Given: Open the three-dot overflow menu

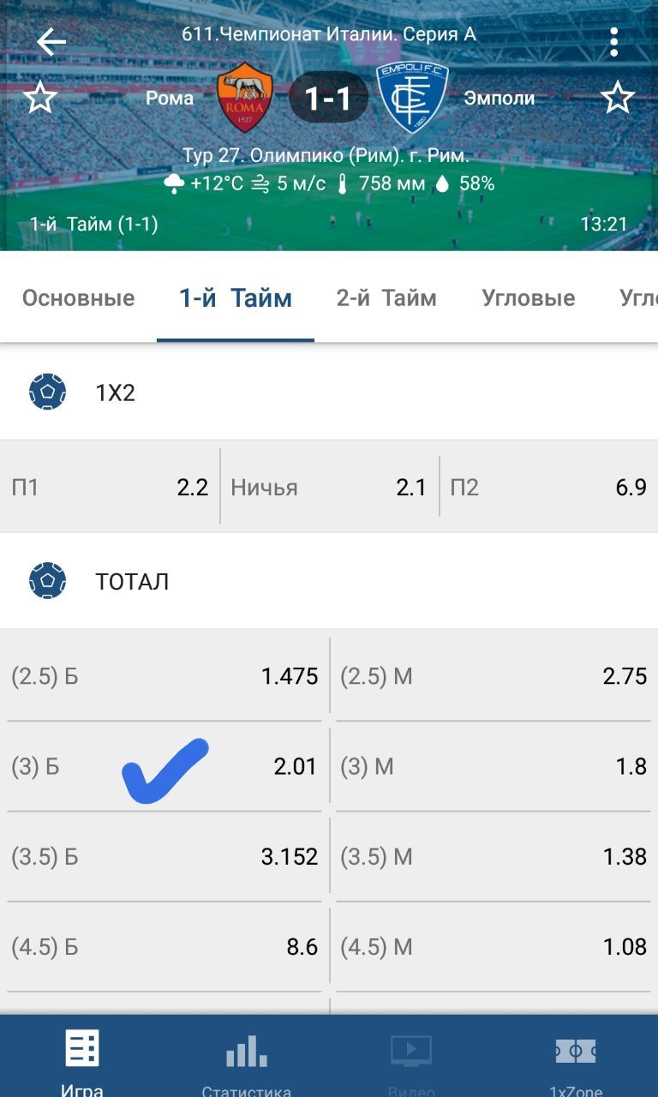Looking at the screenshot, I should 613,41.
